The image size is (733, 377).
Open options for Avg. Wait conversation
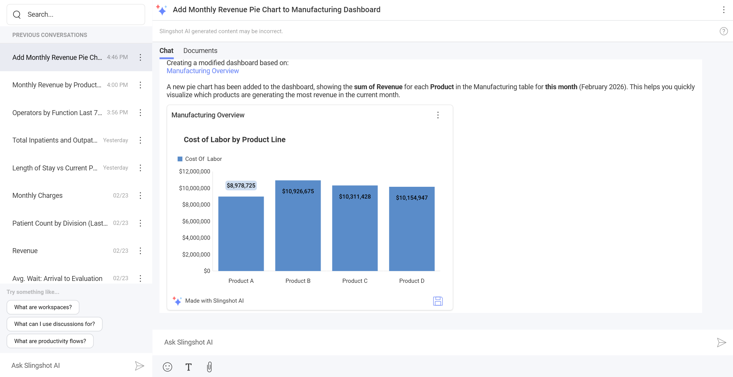pyautogui.click(x=140, y=278)
